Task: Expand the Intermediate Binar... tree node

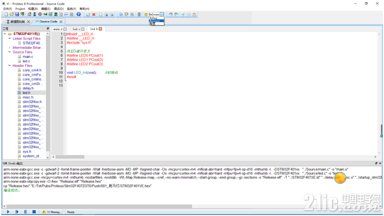Action: coord(9,48)
